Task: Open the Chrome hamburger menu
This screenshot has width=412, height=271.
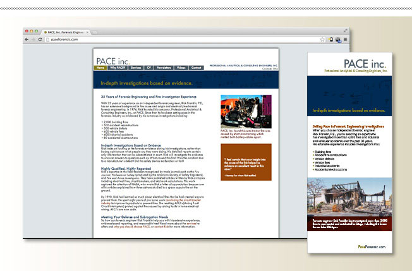Action: click(x=344, y=39)
